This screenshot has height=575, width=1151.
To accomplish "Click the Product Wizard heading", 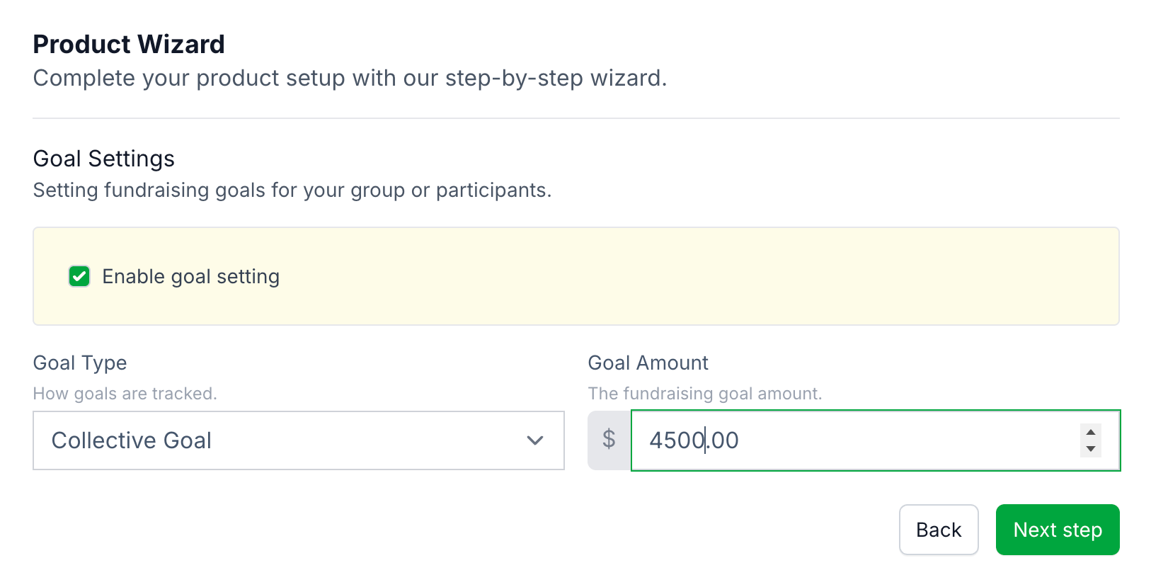I will pyautogui.click(x=129, y=44).
